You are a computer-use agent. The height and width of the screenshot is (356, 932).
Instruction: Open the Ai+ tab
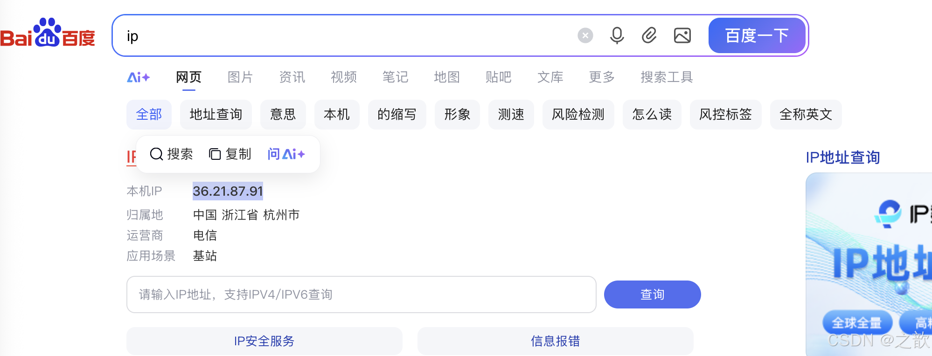pyautogui.click(x=139, y=77)
